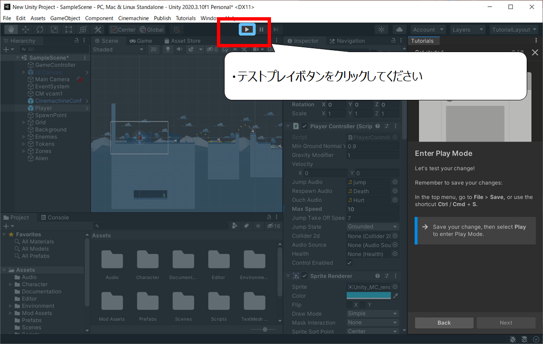Screen dimensions: 543x344
Task: Toggle hidden packages count icon showing 16
Action: (273, 226)
